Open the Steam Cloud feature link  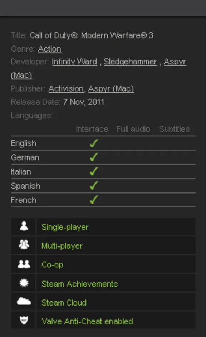64,302
